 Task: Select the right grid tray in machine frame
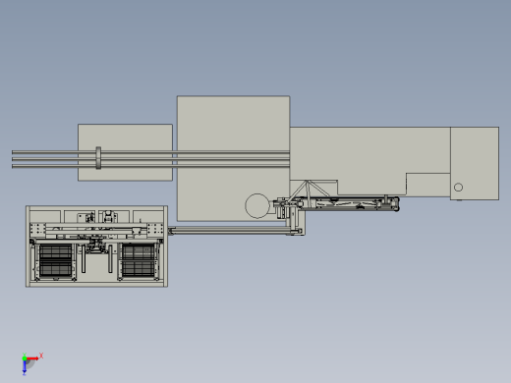coord(139,260)
